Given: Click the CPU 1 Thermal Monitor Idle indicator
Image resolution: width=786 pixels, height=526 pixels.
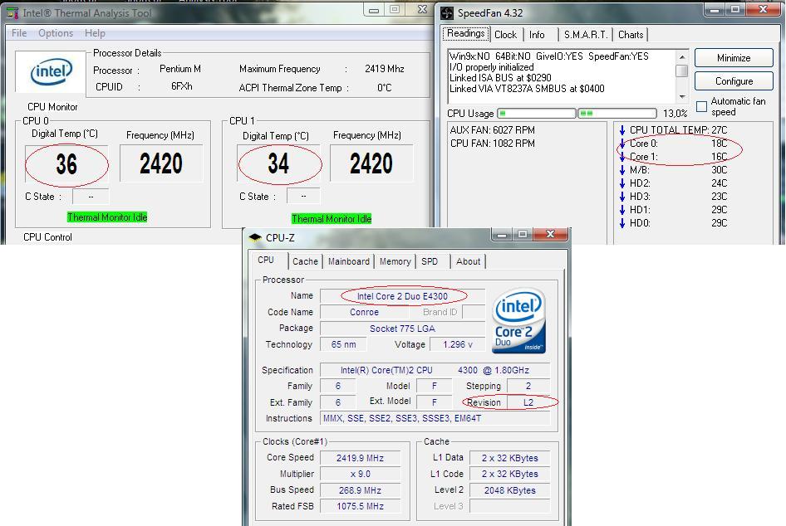Looking at the screenshot, I should pyautogui.click(x=332, y=219).
